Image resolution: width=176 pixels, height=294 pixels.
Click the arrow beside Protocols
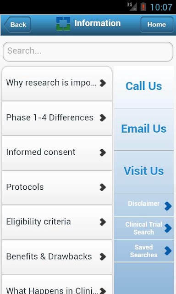point(103,187)
